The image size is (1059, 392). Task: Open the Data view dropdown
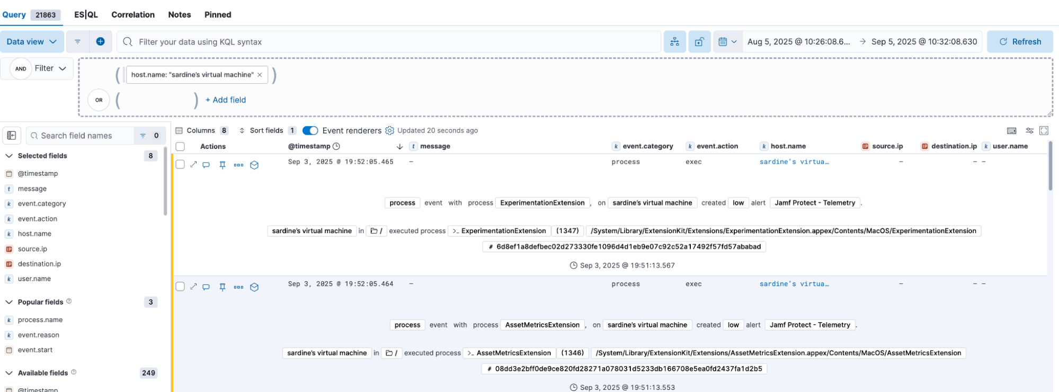32,41
